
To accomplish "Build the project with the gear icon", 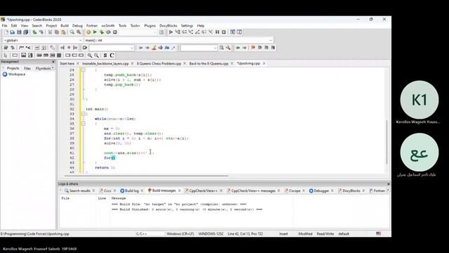I will [88, 32].
